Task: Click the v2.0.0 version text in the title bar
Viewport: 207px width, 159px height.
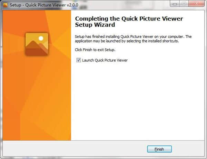Action: [x=72, y=5]
